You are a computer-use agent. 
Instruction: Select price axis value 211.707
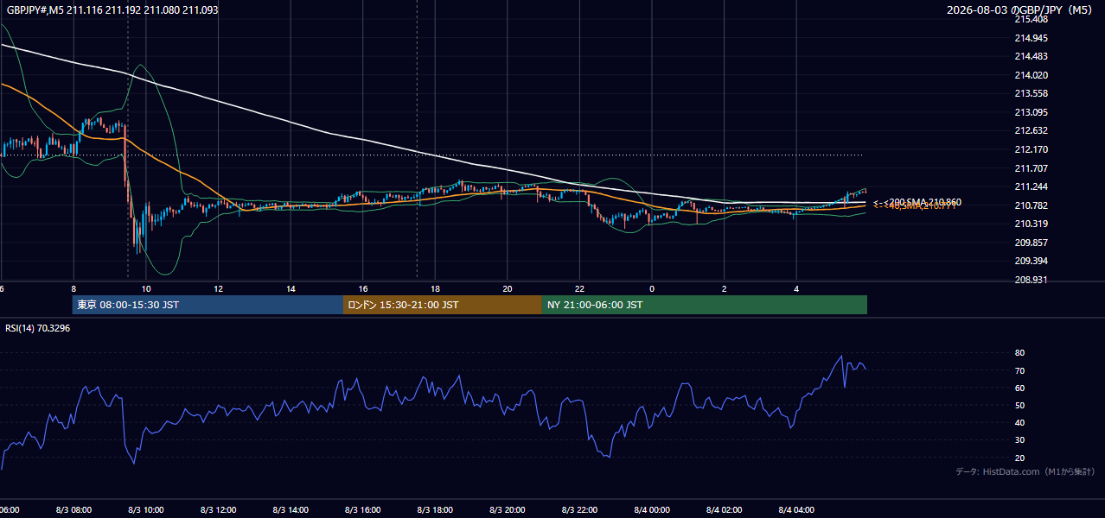[1031, 168]
